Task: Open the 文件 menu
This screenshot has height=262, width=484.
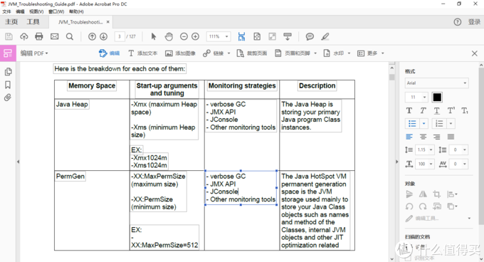Action: (6, 11)
